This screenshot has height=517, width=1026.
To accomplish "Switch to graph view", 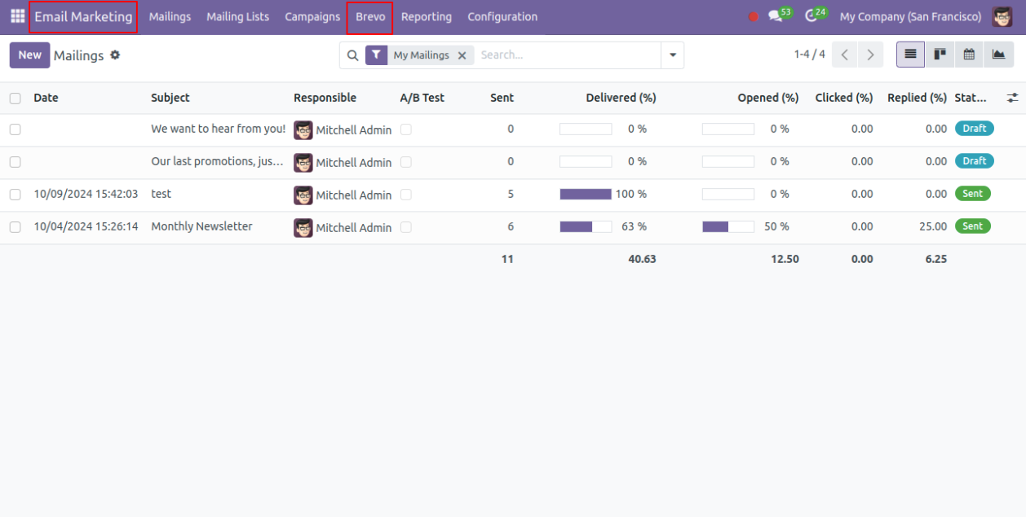I will pos(998,55).
